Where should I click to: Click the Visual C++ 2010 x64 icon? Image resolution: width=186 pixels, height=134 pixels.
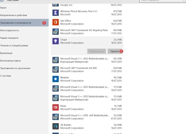click(x=56, y=117)
